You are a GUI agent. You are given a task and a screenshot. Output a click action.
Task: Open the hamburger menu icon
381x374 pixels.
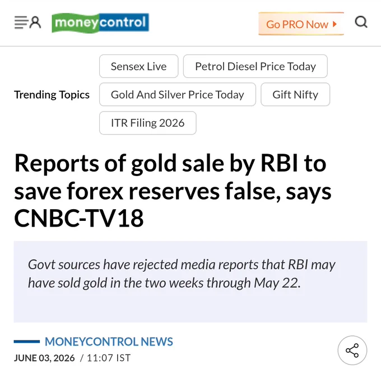[21, 22]
